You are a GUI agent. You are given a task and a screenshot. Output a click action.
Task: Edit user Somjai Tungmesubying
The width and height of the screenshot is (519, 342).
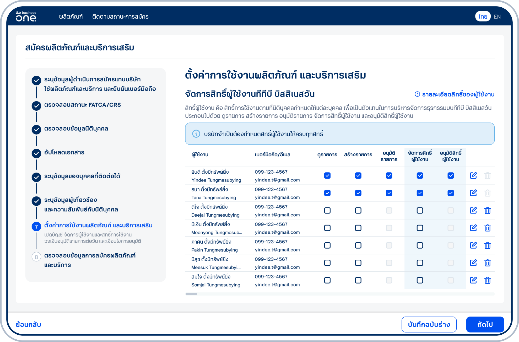click(473, 280)
